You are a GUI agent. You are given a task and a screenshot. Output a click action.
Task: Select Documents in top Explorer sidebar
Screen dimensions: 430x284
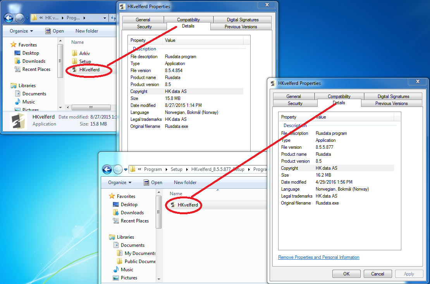[x=31, y=94]
